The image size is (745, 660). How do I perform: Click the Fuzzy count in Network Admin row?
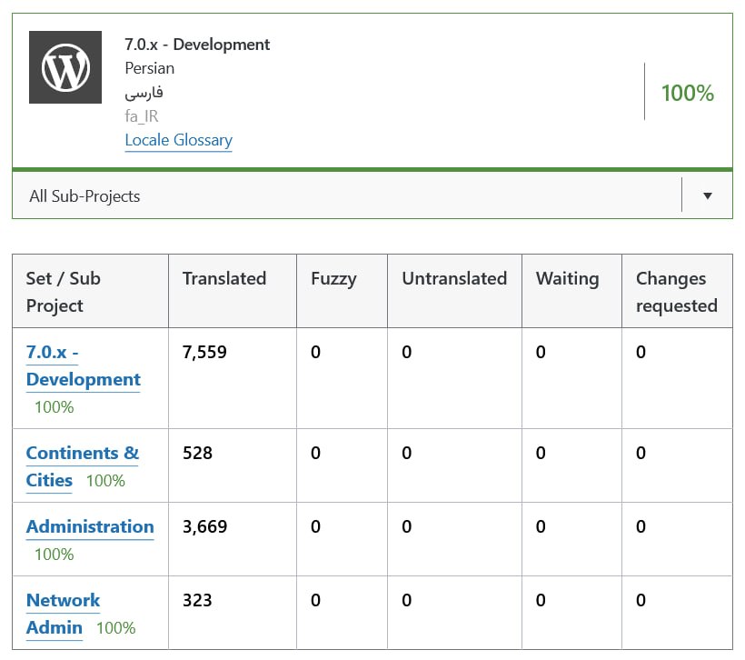315,600
